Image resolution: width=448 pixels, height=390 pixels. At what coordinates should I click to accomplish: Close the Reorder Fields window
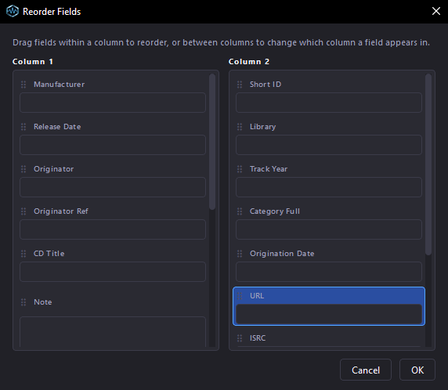(436, 11)
